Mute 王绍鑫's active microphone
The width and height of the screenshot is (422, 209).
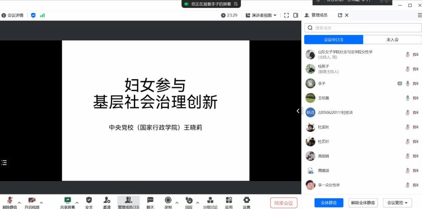tap(408, 98)
